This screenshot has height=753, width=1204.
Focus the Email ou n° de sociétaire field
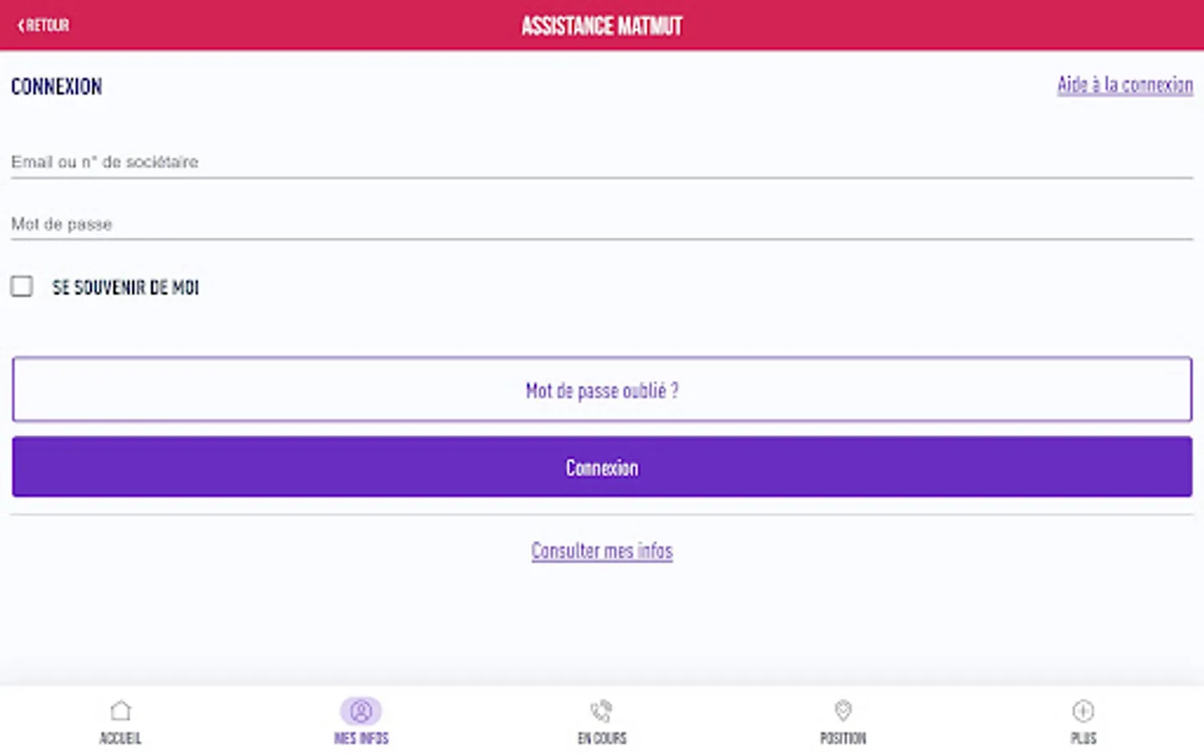click(601, 161)
